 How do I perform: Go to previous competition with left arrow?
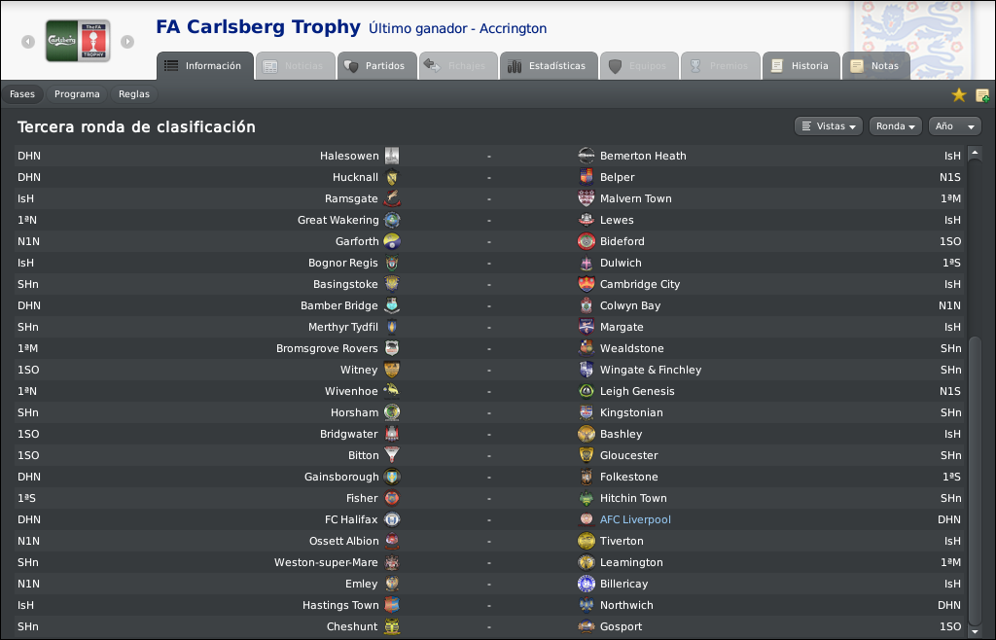coord(28,41)
